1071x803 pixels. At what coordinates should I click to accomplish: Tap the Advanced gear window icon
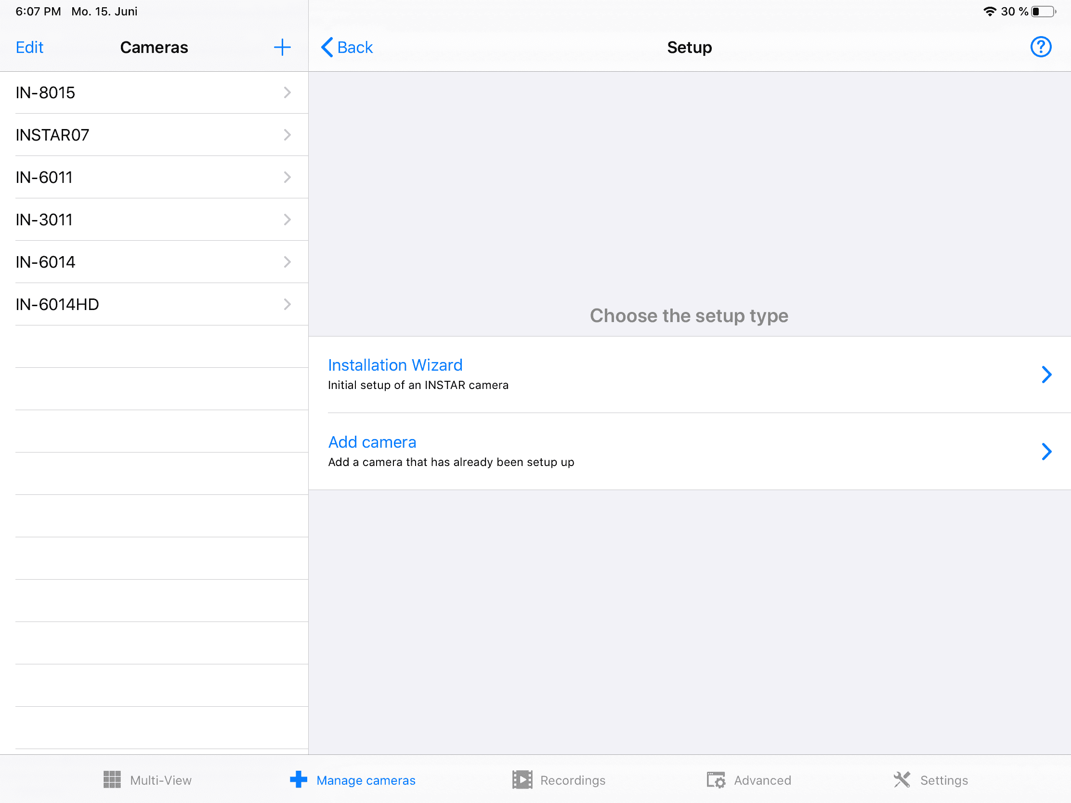(x=716, y=780)
